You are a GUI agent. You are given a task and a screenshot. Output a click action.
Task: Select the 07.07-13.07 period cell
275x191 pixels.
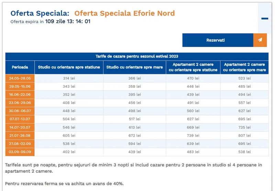click(20, 119)
